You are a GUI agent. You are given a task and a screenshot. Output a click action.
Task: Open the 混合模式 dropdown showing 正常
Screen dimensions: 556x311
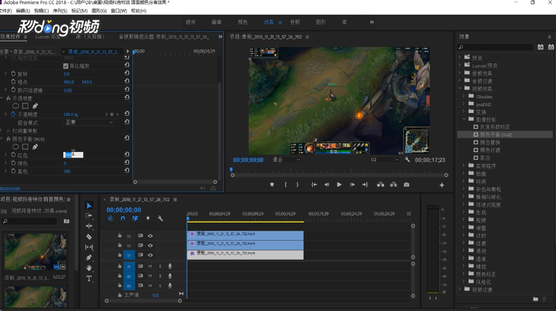pos(89,122)
